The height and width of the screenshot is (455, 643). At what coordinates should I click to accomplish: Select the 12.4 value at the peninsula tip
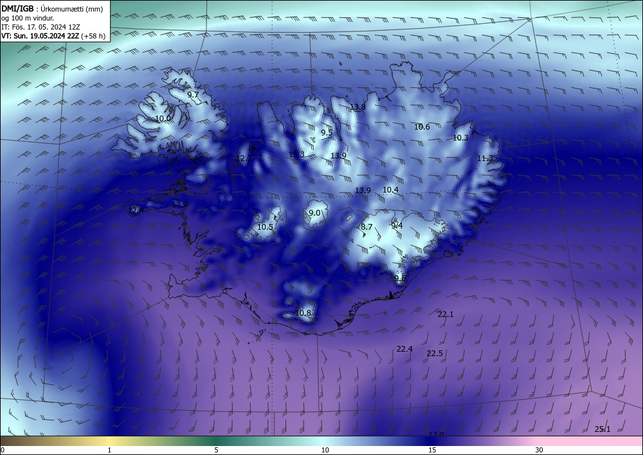tap(136, 210)
